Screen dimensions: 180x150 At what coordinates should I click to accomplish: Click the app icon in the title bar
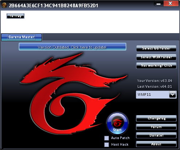(x=4, y=5)
